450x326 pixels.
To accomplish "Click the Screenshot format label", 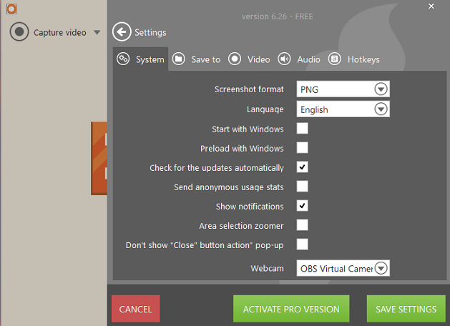I will coord(249,89).
